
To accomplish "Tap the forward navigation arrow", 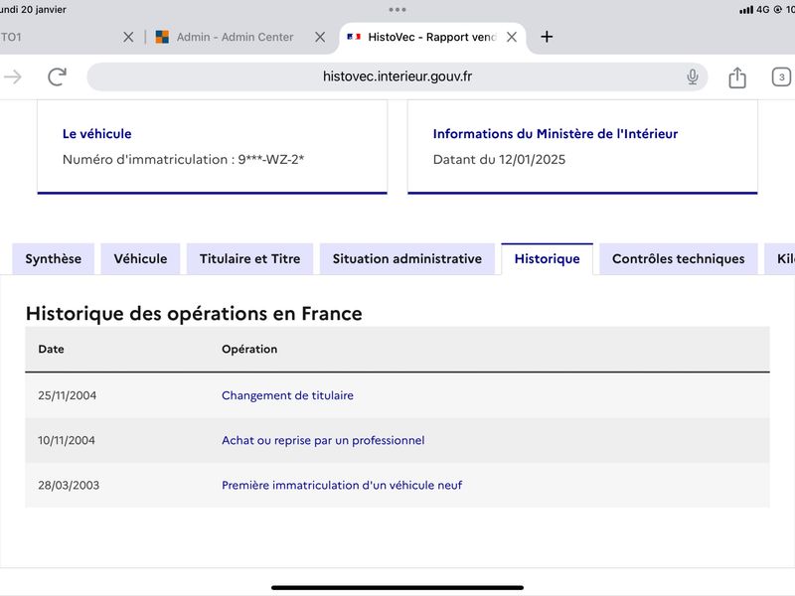I will click(13, 77).
